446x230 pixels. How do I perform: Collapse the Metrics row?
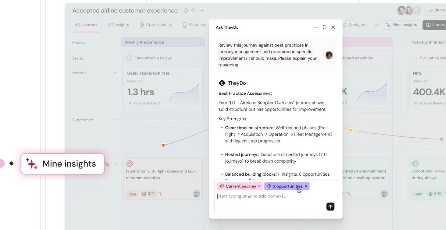click(115, 73)
